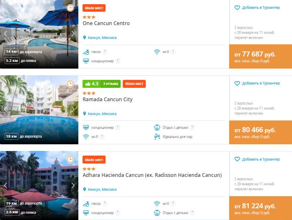Viewport: 292px width, 220px height.
Task: Click location pin icon for Ramada Cancun City
Action: tap(85, 114)
